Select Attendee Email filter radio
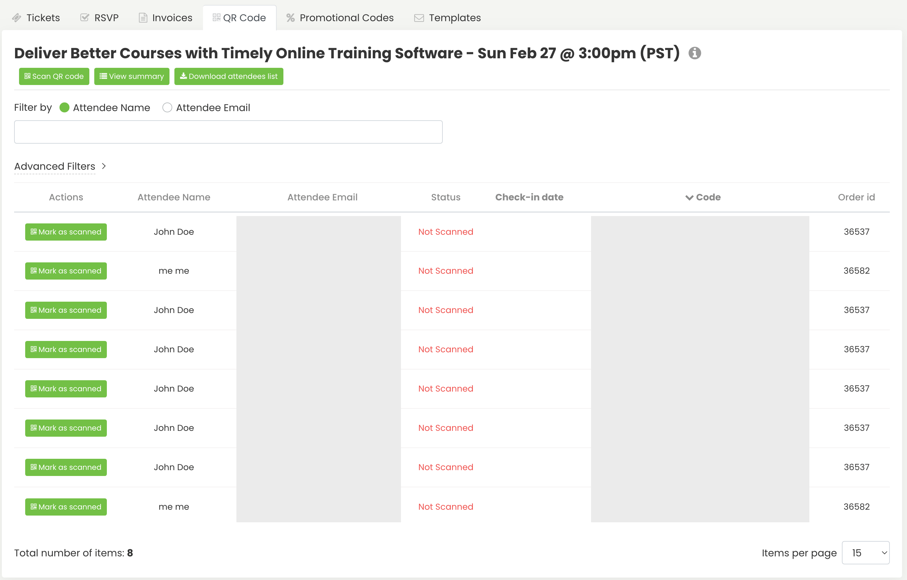The height and width of the screenshot is (580, 907). tap(167, 108)
